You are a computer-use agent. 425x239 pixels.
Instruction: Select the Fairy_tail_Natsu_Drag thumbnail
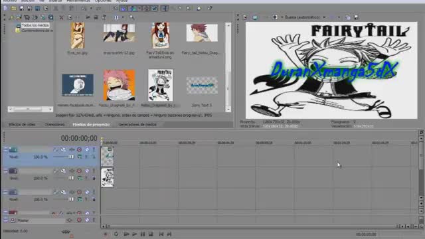202,33
